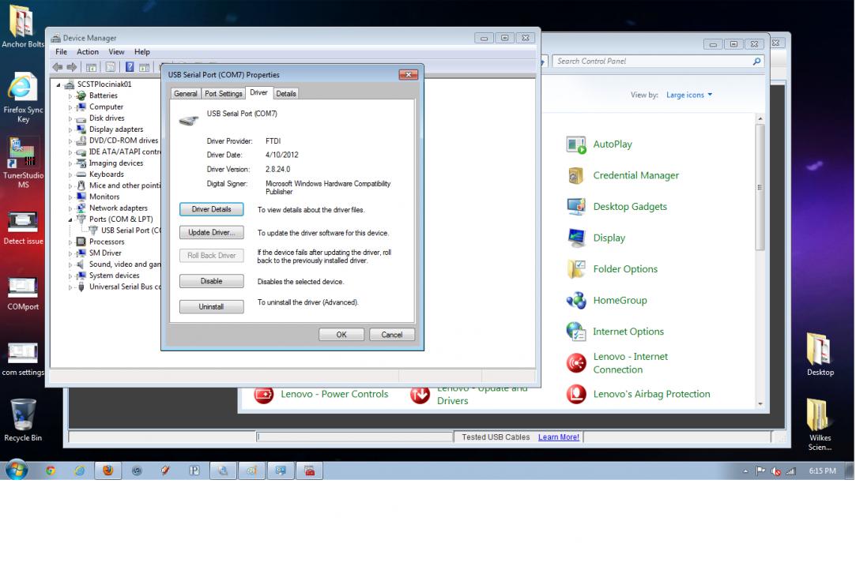The width and height of the screenshot is (856, 581).
Task: Click the Internet Options icon
Action: [576, 332]
